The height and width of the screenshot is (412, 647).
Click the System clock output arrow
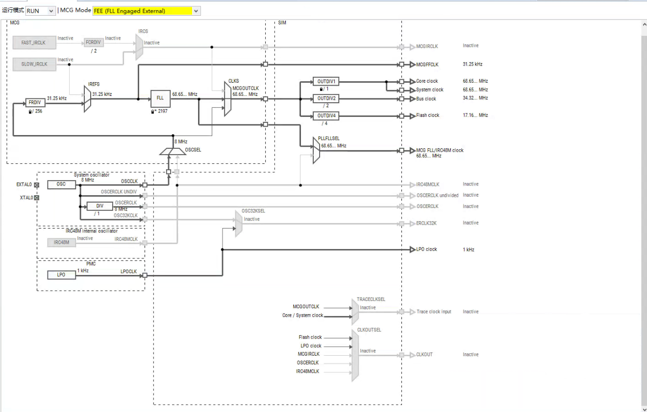click(412, 90)
